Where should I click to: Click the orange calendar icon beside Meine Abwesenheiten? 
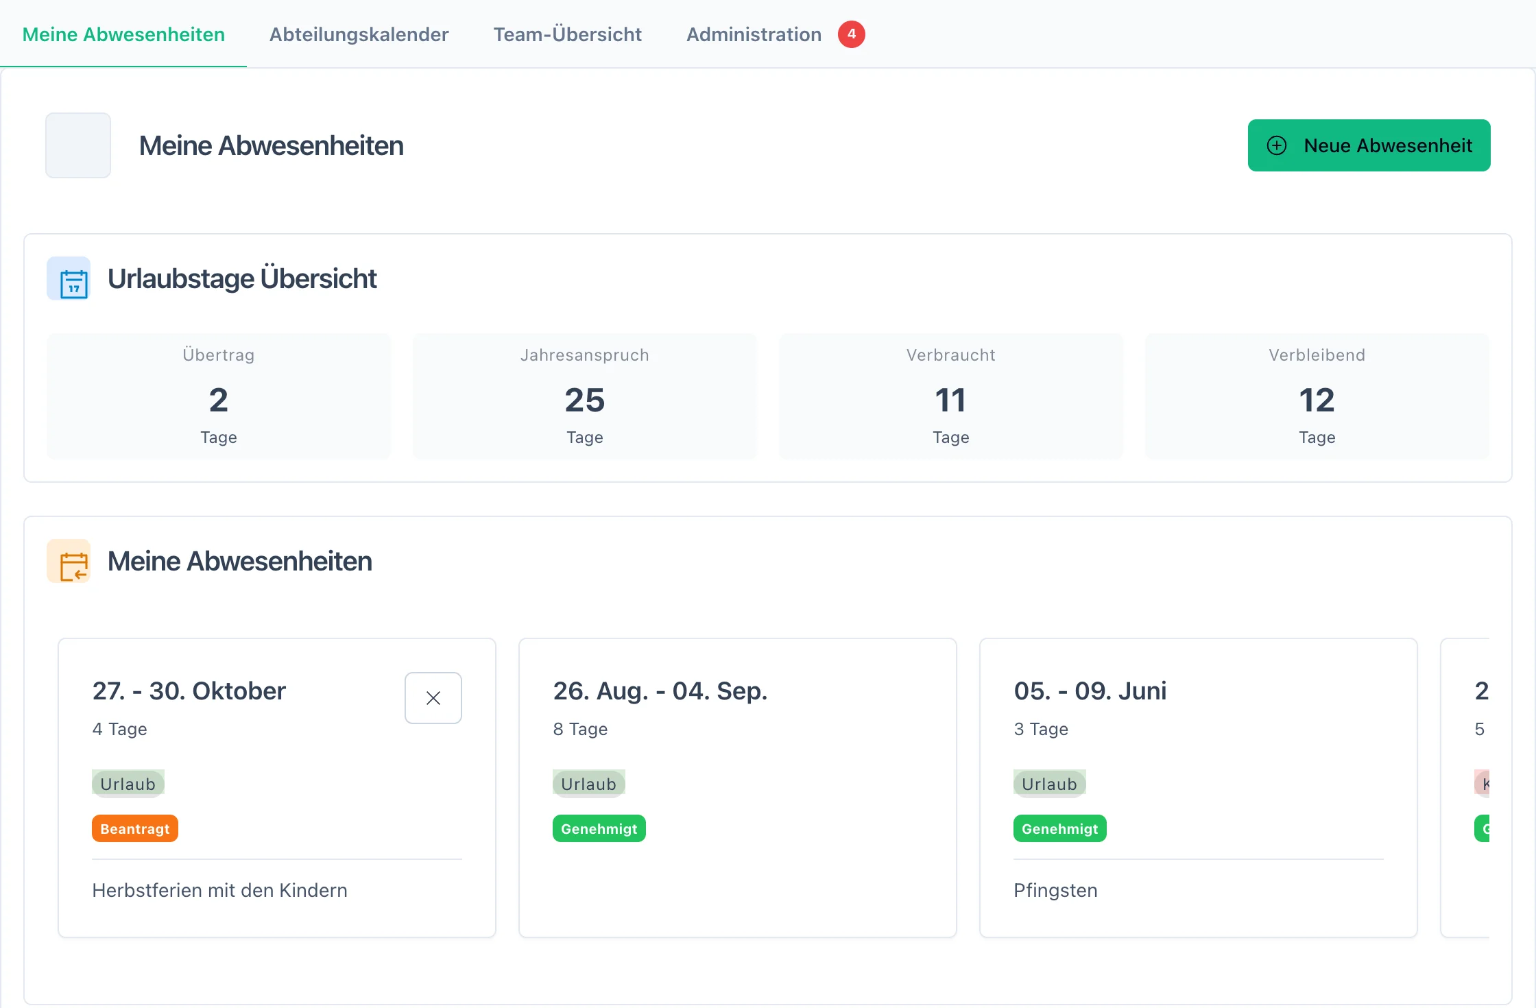point(69,561)
